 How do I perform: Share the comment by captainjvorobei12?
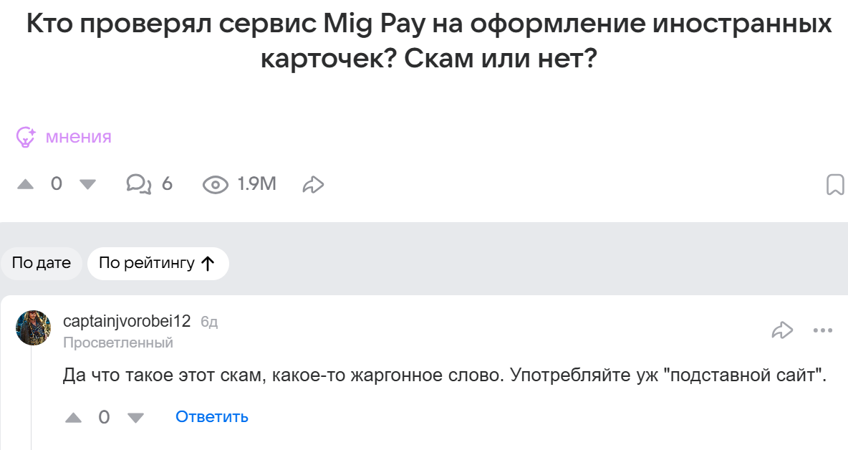coord(784,330)
